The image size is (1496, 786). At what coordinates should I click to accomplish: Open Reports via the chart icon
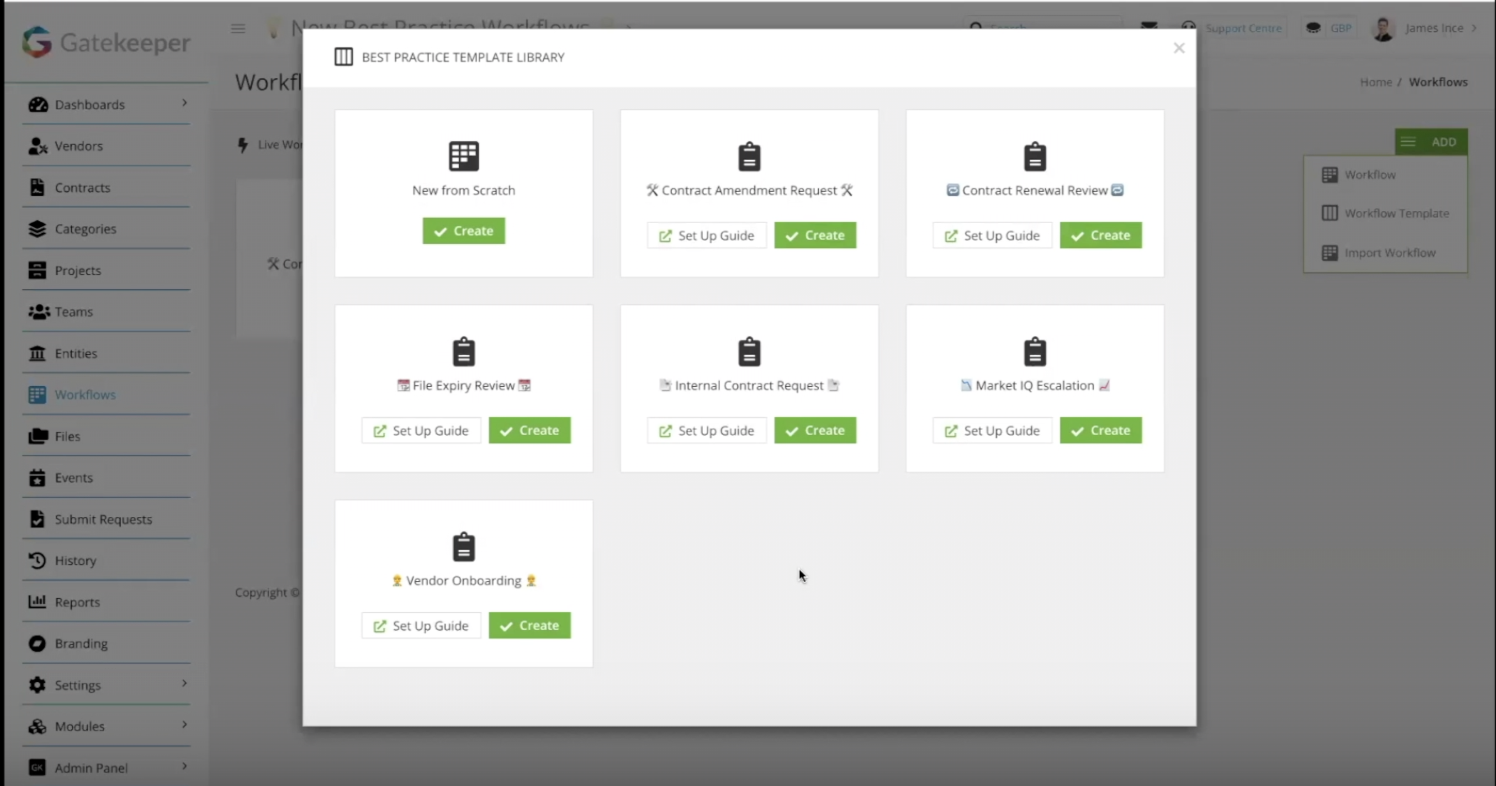pyautogui.click(x=36, y=602)
